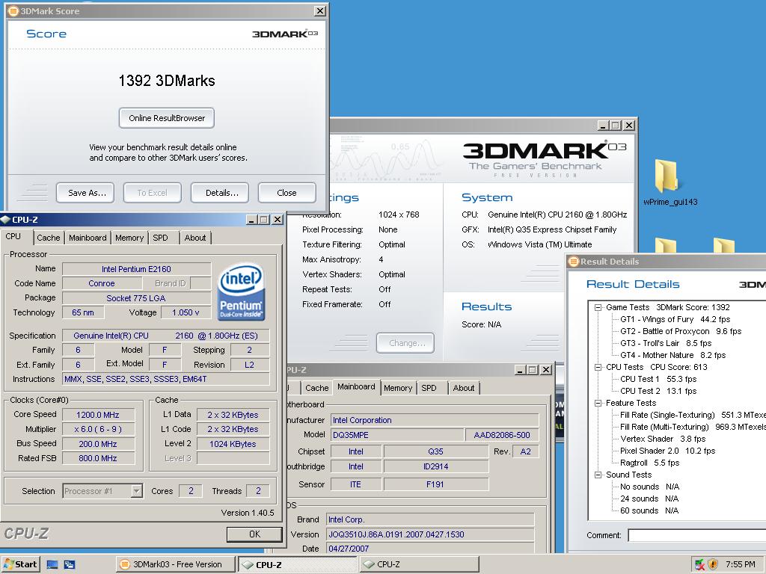This screenshot has width=766, height=574.
Task: Click the BIOS version JOQ3510J field
Action: coord(430,534)
